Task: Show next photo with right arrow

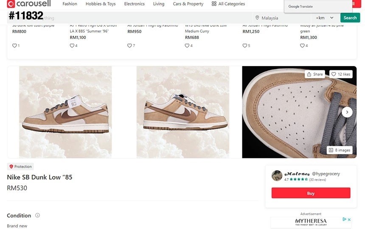Action: pyautogui.click(x=347, y=112)
